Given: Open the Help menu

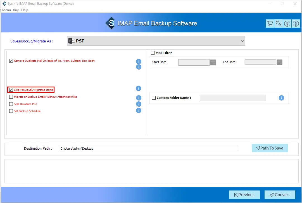Looking at the screenshot, I should 25,10.
